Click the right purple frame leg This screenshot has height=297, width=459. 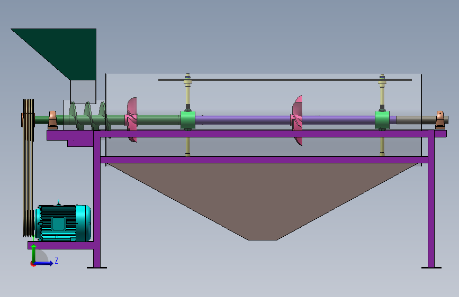coord(431,199)
